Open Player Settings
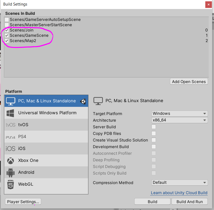This screenshot has width=214, height=210. [23, 202]
